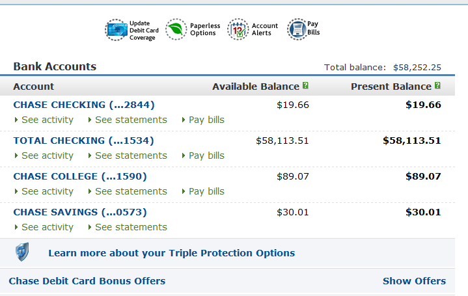See statements for Total Checking 1534
Viewport: 468px width, 296px height.
click(131, 155)
